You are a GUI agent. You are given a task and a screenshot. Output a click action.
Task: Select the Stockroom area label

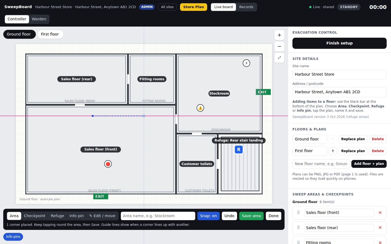point(219,94)
